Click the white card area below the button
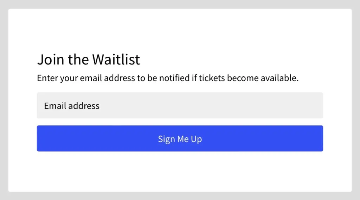The height and width of the screenshot is (200, 360). point(180,172)
